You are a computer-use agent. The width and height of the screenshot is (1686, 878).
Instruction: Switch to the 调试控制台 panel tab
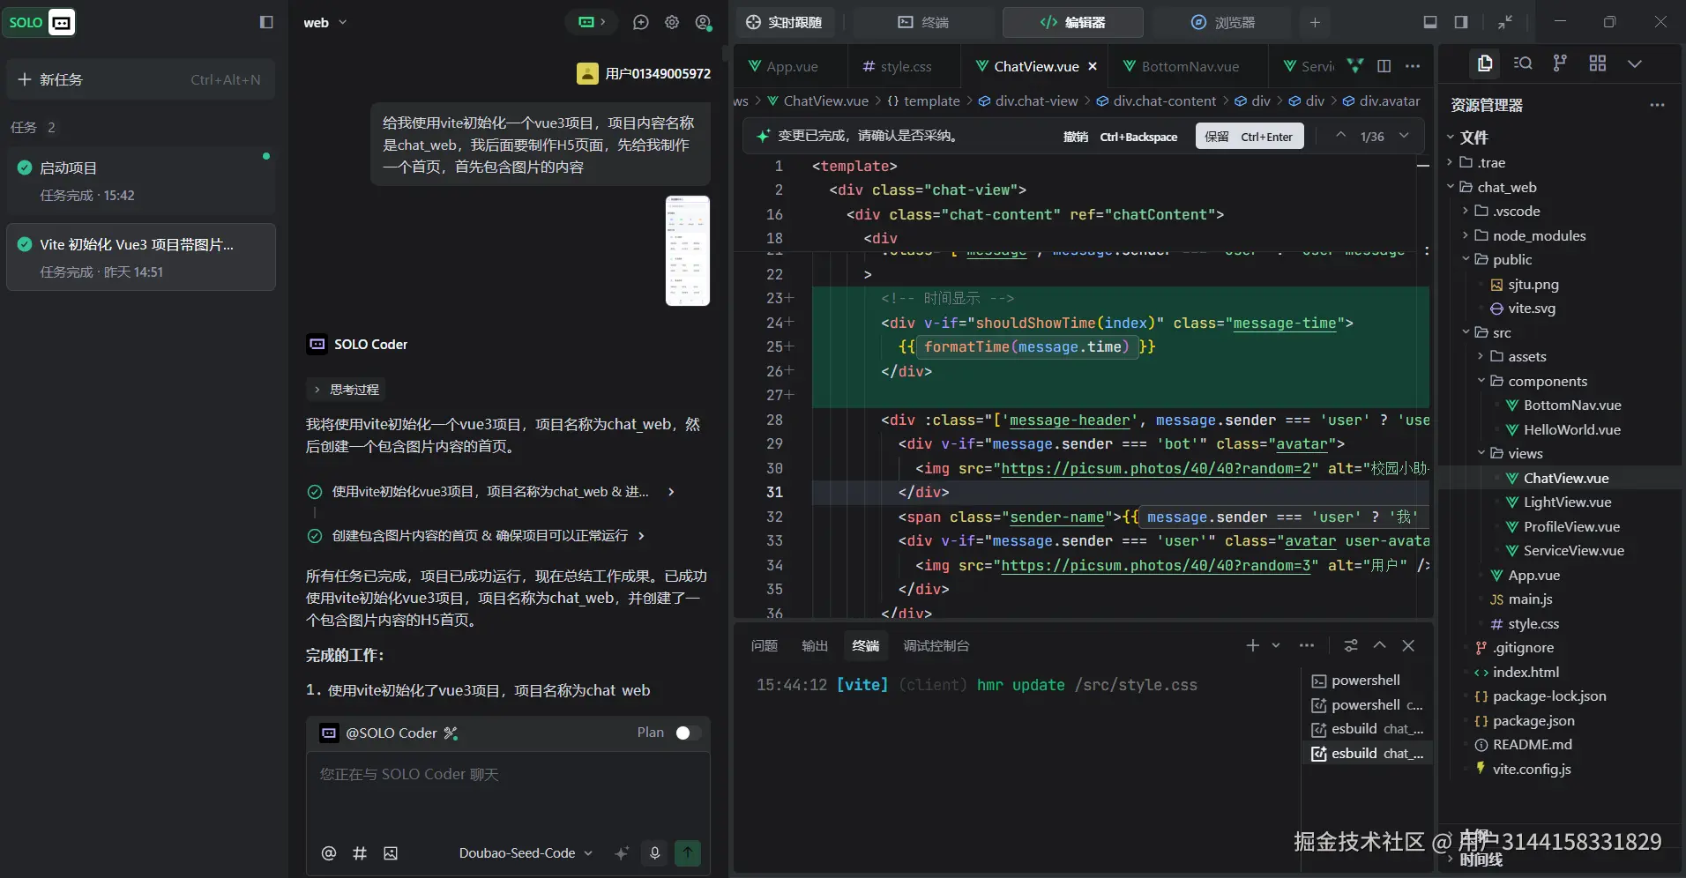[x=936, y=646]
